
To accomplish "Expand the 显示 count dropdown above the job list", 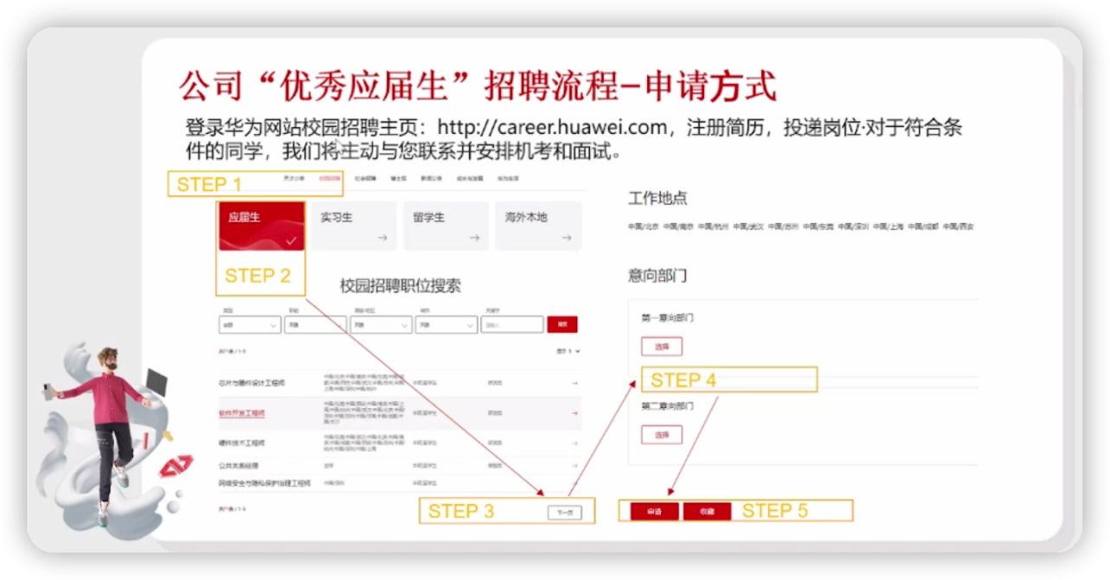I will pos(568,351).
